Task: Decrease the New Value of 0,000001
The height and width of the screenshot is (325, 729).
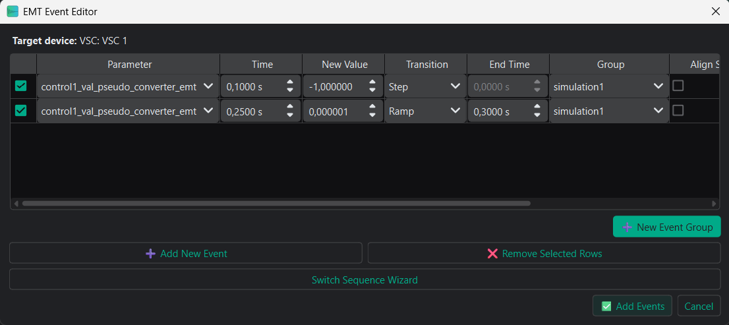Action: coord(372,115)
